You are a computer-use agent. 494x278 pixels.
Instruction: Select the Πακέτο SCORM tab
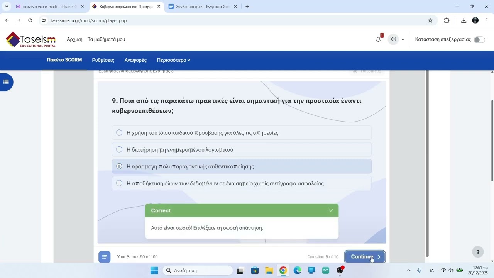click(64, 60)
